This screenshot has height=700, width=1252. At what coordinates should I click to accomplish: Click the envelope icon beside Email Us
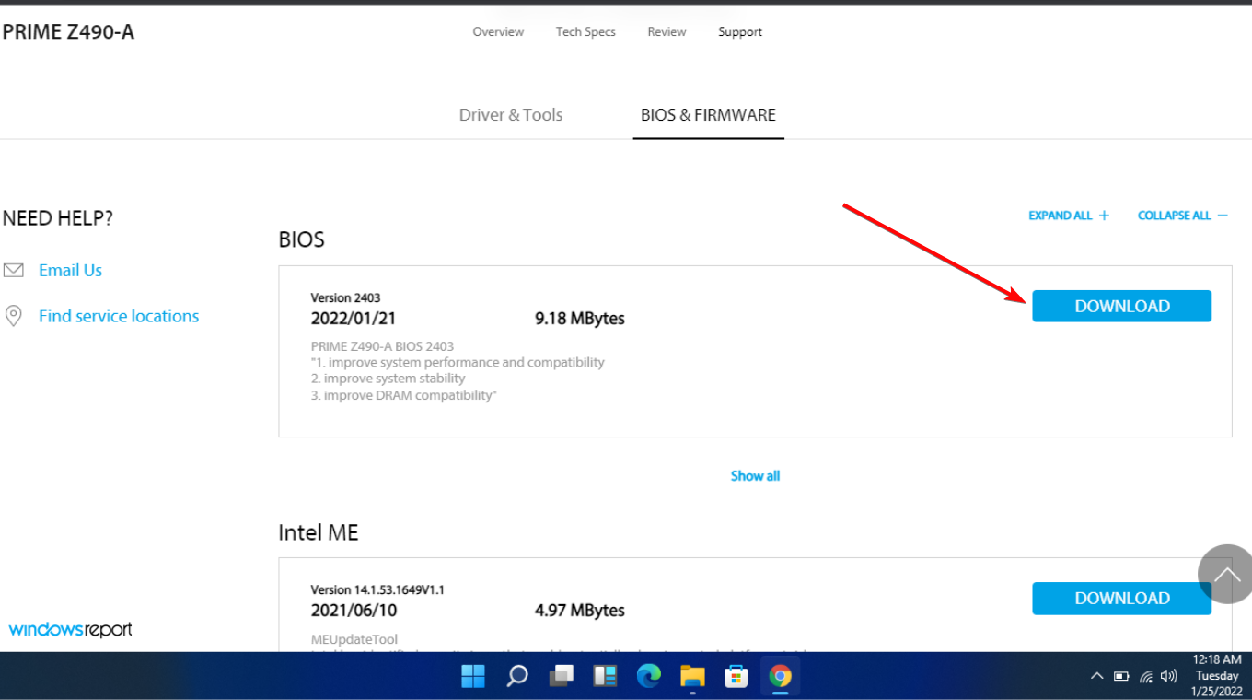(13, 270)
